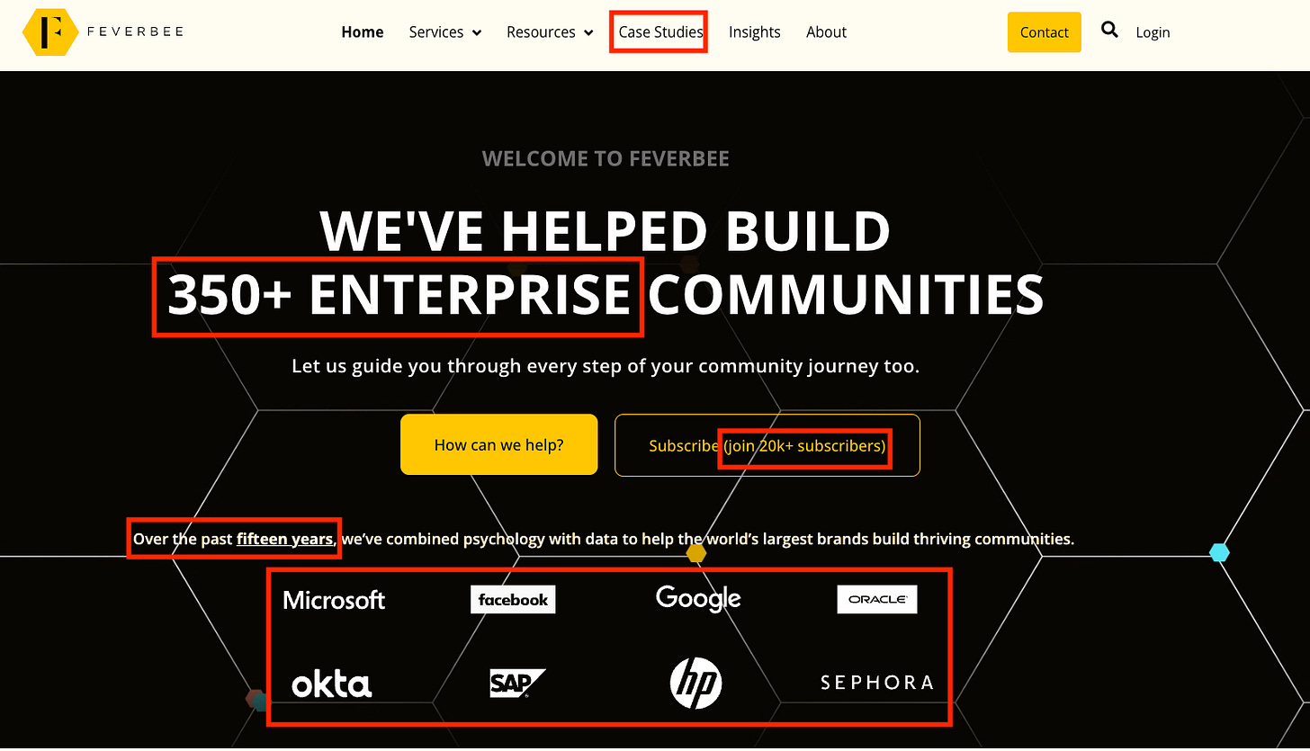Click the 350+ ENTERPRISE COMMUNITIES headline text

(x=606, y=295)
